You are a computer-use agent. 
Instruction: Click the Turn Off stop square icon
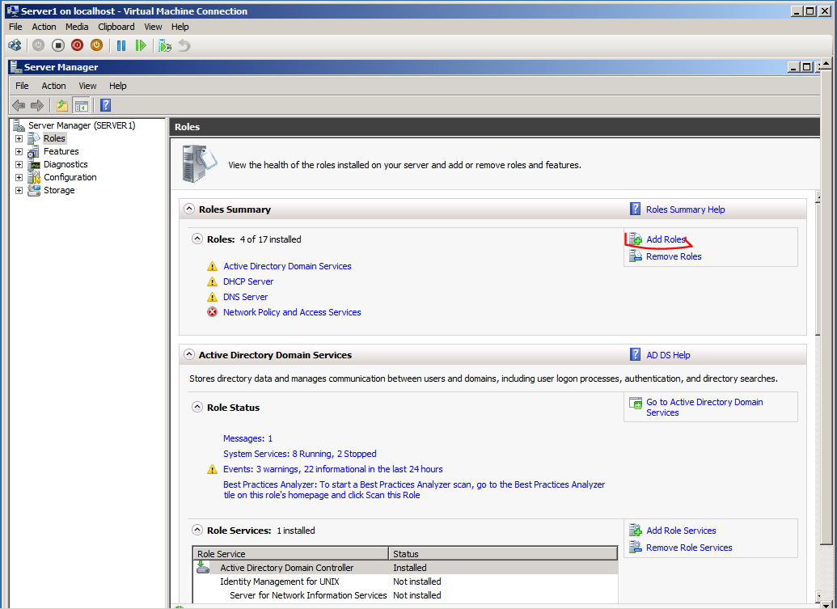click(x=58, y=45)
